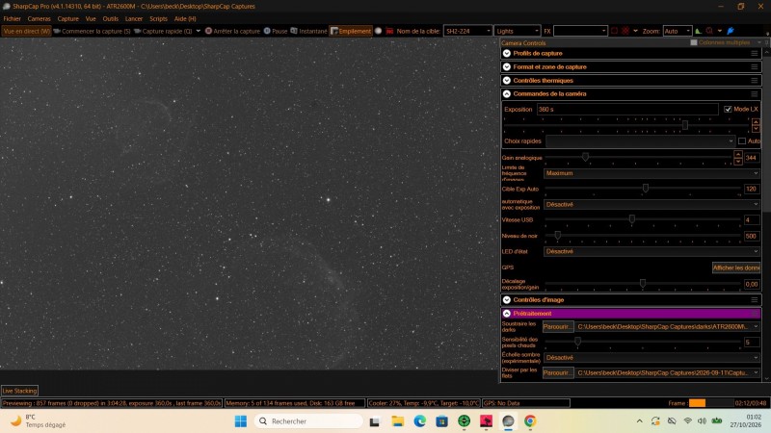The image size is (771, 433).
Task: Open the Zoom Auto dropdown
Action: point(678,31)
